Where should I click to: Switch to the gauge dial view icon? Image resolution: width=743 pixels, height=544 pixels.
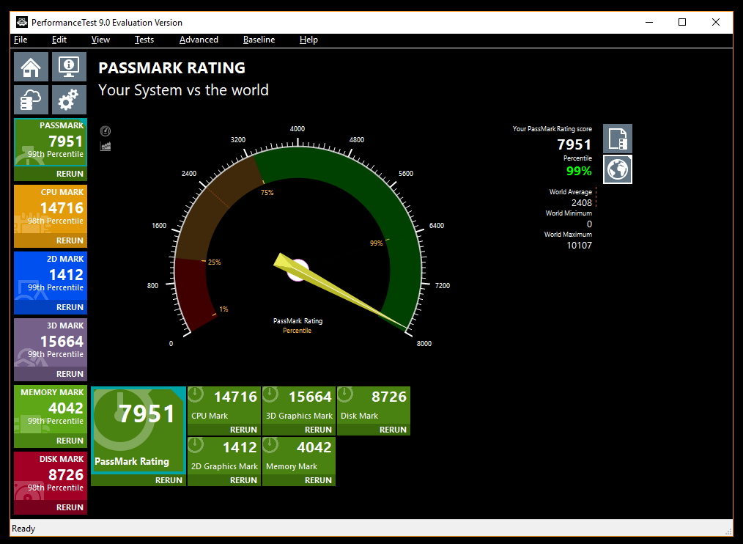[x=106, y=131]
